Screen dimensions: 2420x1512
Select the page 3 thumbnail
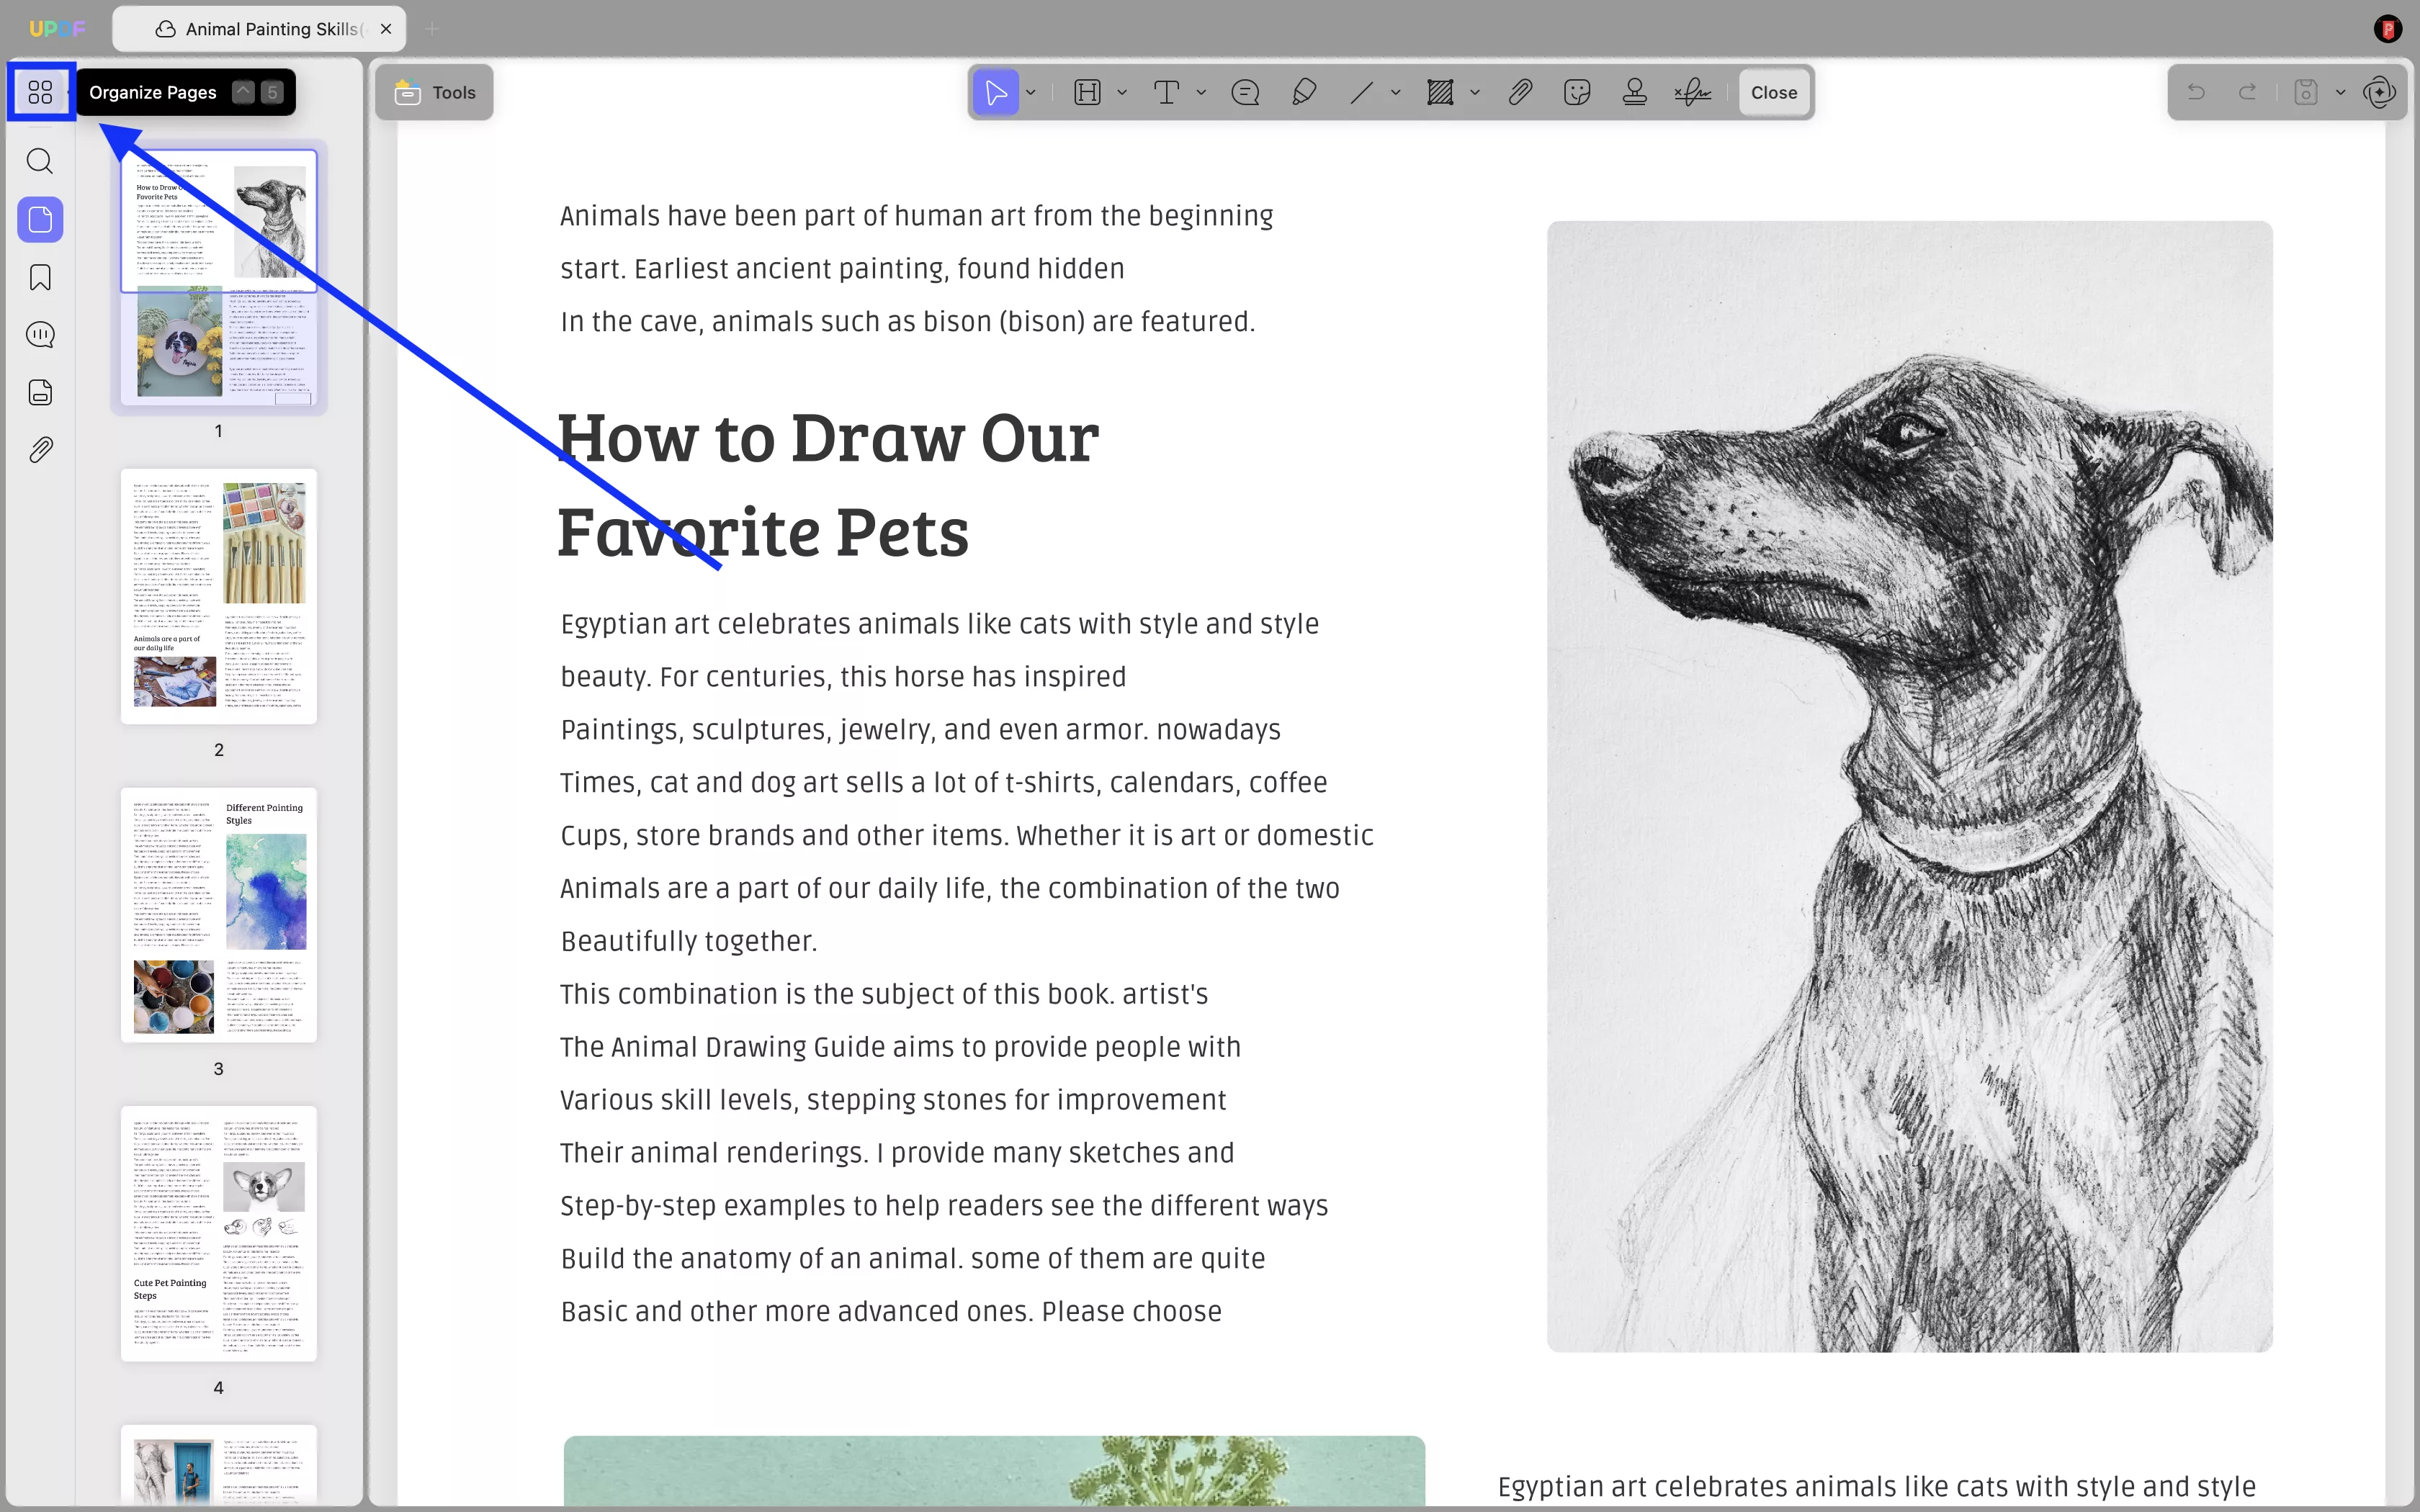[x=218, y=915]
